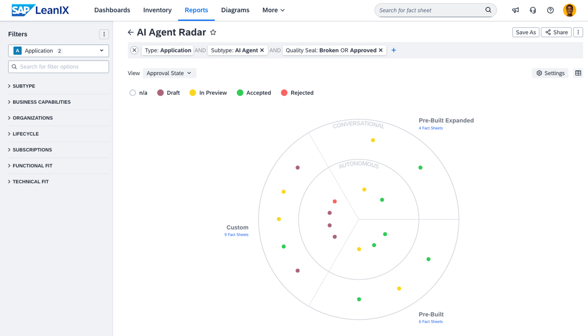The image size is (588, 336).
Task: Expand the LIFECYCLE filter section
Action: coord(26,134)
